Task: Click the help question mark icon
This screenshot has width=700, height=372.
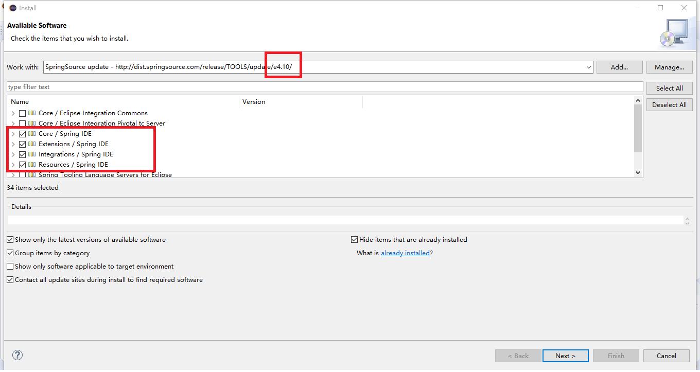Action: (17, 355)
